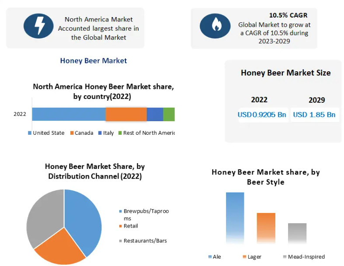Click the United State legend blue square
Screen dimensions: 344x266
click(30, 133)
